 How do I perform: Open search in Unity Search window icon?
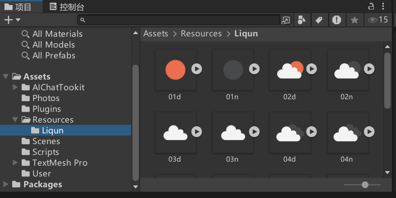tap(286, 20)
